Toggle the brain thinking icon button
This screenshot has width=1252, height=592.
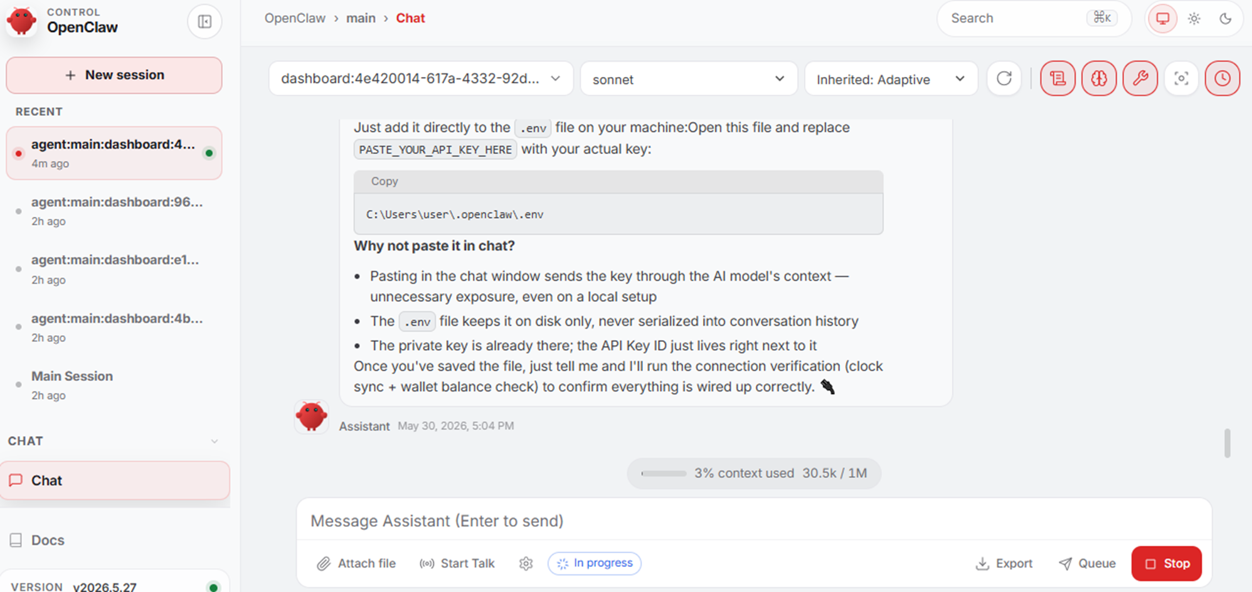(1099, 78)
